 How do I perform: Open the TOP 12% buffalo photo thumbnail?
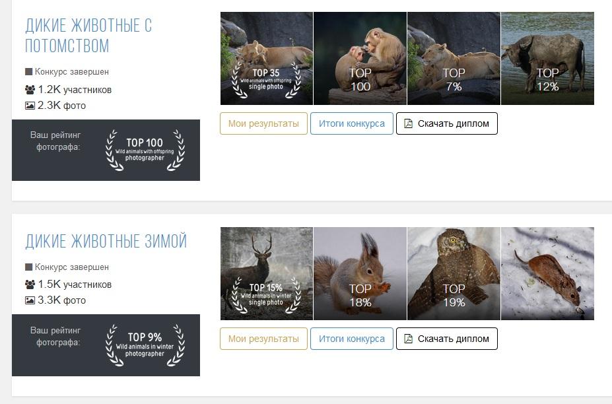[x=547, y=58]
